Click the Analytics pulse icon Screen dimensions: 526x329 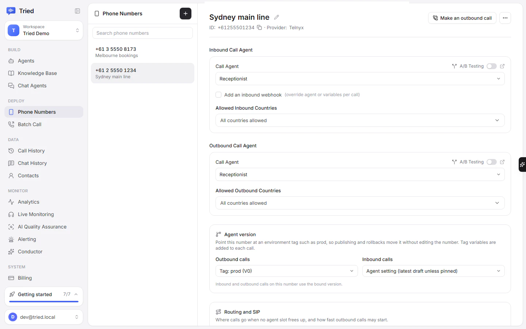11,202
